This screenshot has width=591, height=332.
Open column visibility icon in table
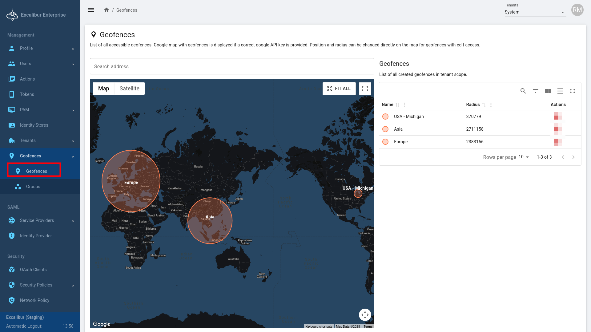coord(548,91)
